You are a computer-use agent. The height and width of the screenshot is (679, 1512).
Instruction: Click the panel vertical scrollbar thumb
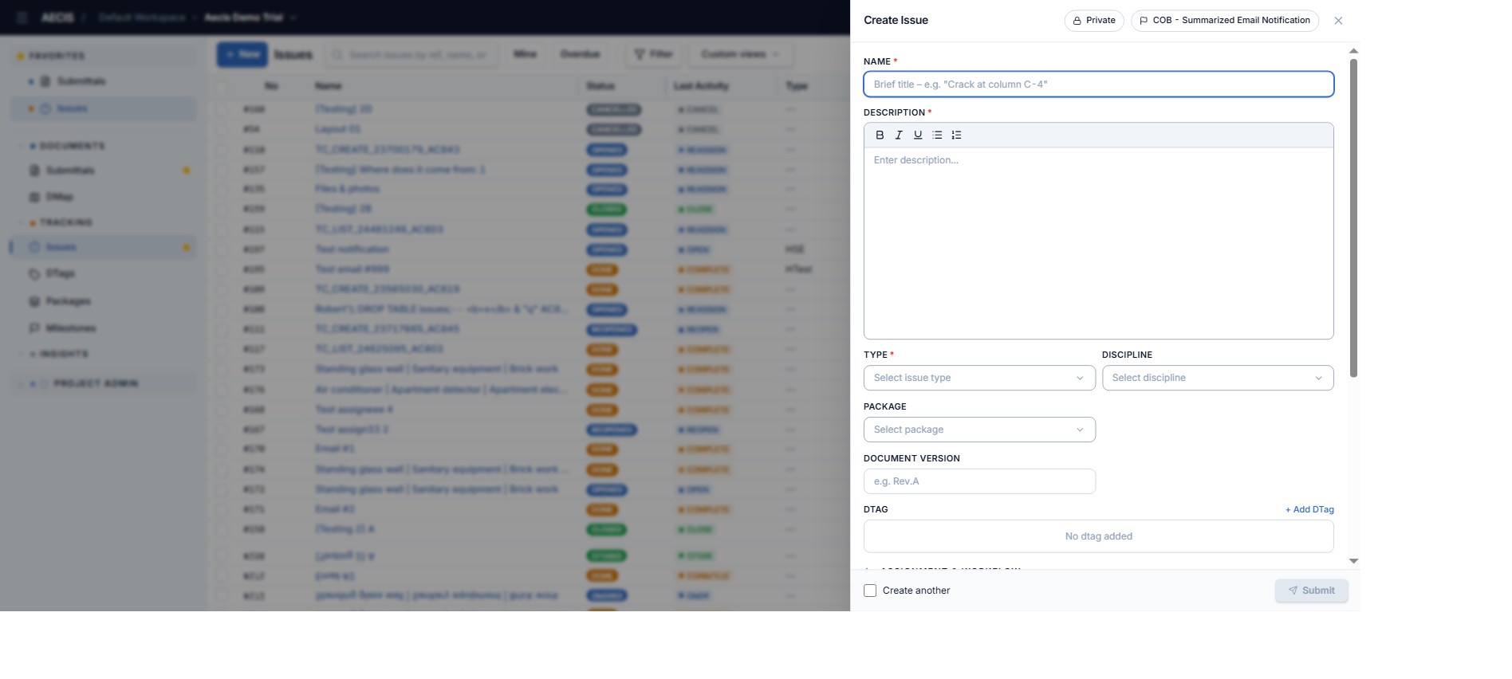(1353, 218)
